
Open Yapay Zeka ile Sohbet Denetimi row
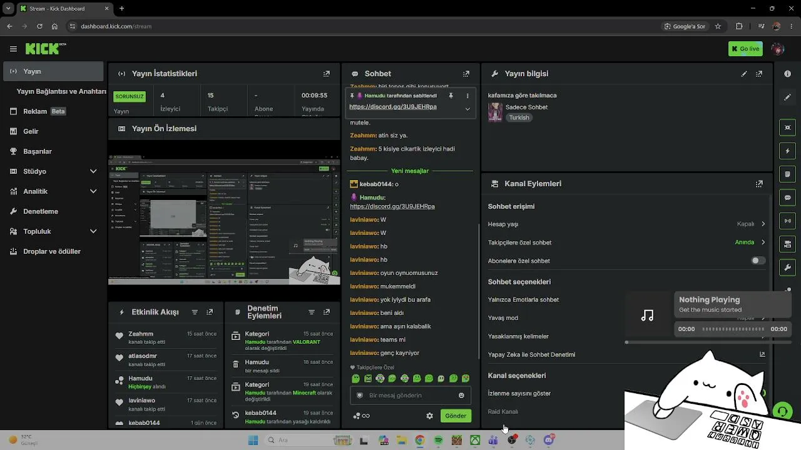[626, 354]
